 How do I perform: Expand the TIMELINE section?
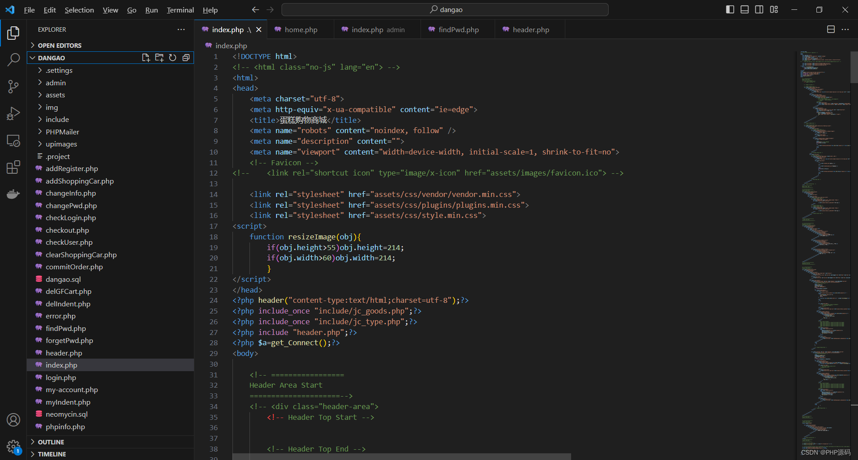coord(110,454)
